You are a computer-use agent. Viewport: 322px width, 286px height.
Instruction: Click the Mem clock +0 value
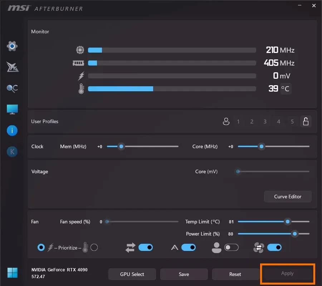point(99,146)
